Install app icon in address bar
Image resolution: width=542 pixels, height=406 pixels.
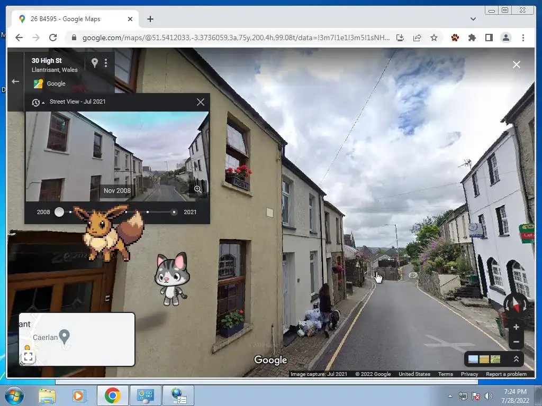point(400,38)
